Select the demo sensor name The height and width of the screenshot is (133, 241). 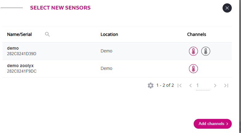point(13,48)
